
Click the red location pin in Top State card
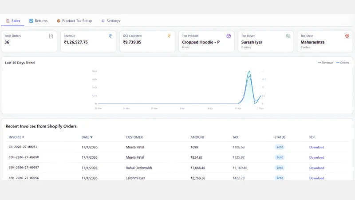(347, 36)
